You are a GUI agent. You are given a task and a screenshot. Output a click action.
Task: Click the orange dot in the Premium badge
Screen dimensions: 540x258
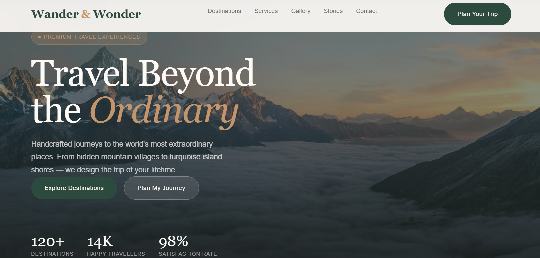point(40,37)
